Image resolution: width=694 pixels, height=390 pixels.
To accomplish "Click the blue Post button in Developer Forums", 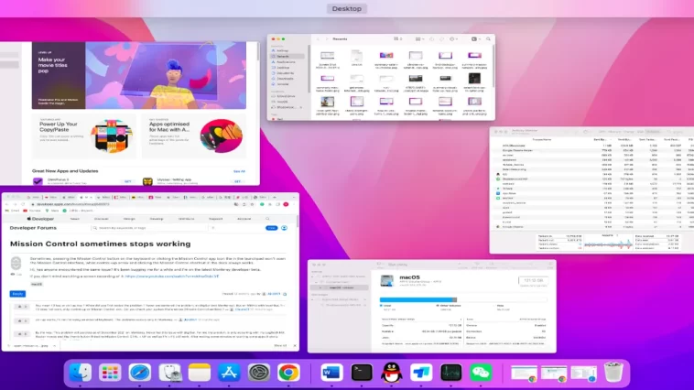I will tap(271, 228).
